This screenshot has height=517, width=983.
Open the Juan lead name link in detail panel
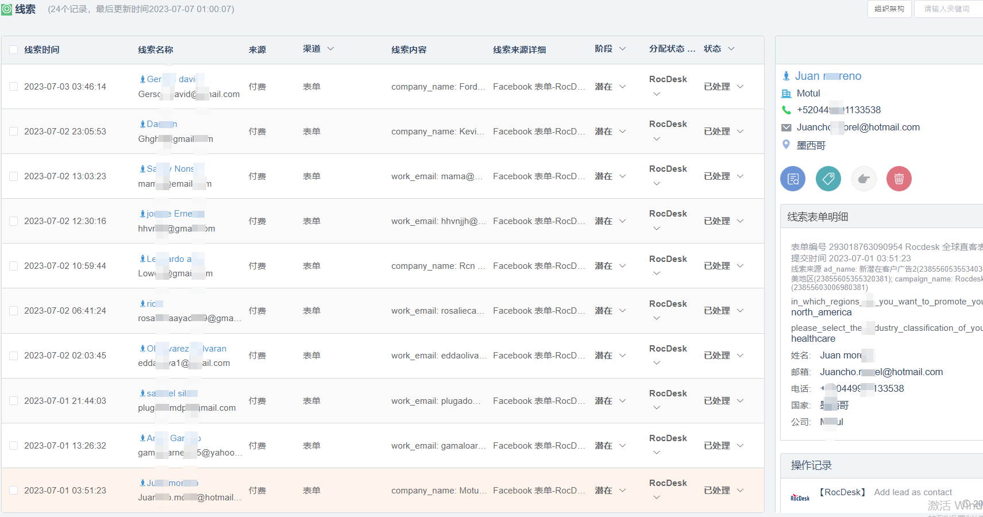(828, 76)
